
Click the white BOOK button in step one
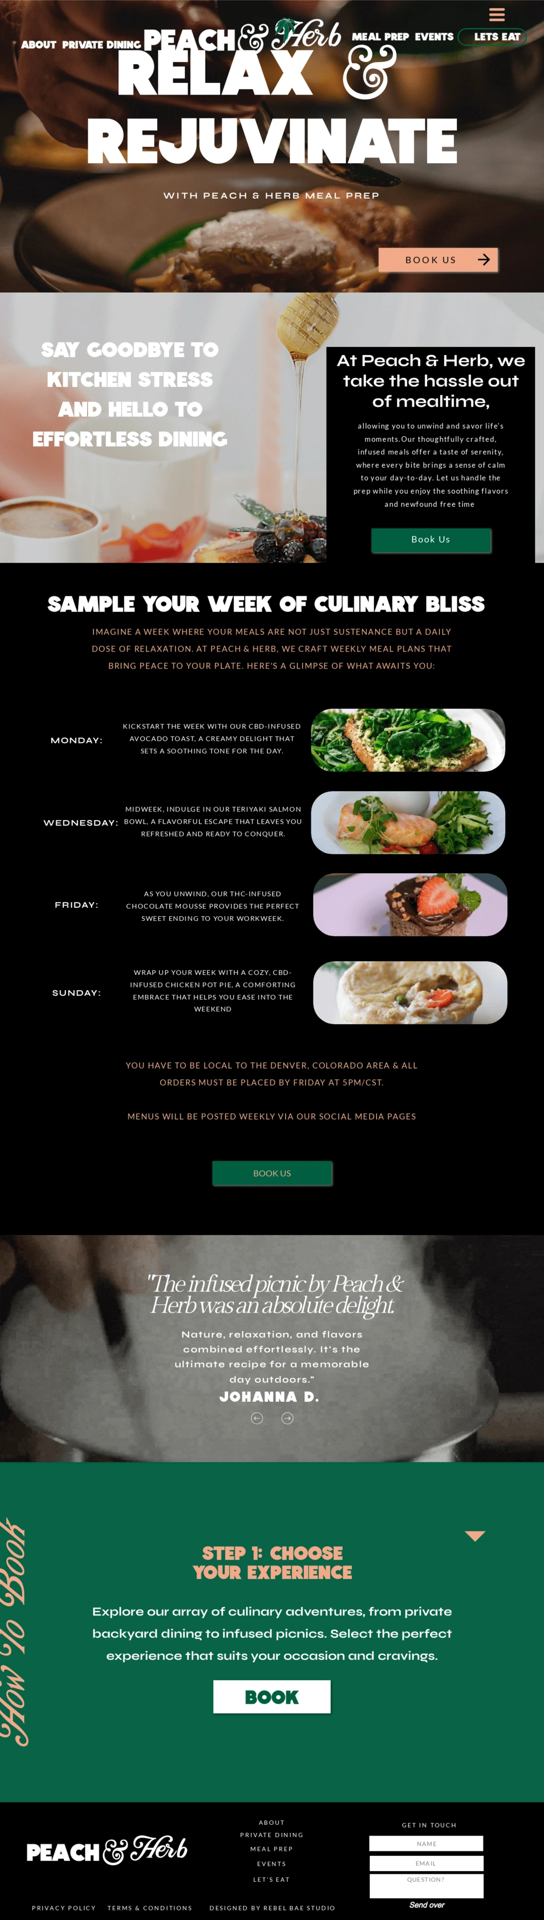coord(272,1697)
